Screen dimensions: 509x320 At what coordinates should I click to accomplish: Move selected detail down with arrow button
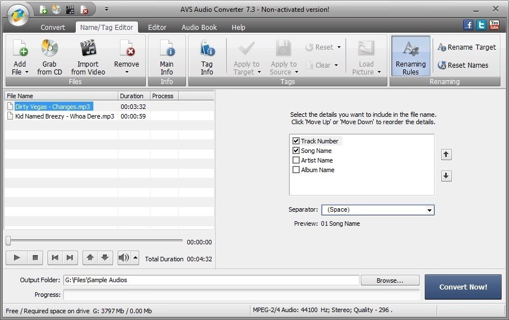click(446, 176)
